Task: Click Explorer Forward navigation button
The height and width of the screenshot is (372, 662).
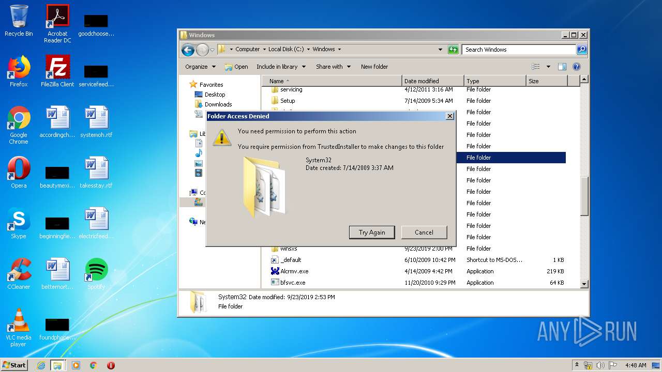Action: click(202, 50)
